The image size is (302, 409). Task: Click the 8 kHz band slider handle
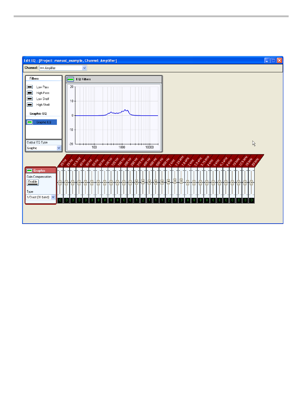(x=226, y=183)
